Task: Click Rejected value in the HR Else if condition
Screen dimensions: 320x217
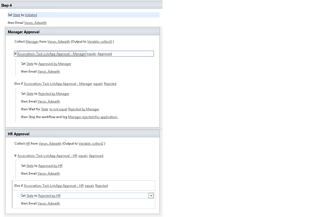Action: [101, 185]
